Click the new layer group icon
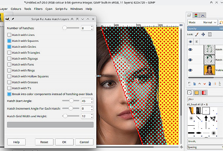Image resolution: width=223 pixels, height=151 pixels. coord(194,84)
